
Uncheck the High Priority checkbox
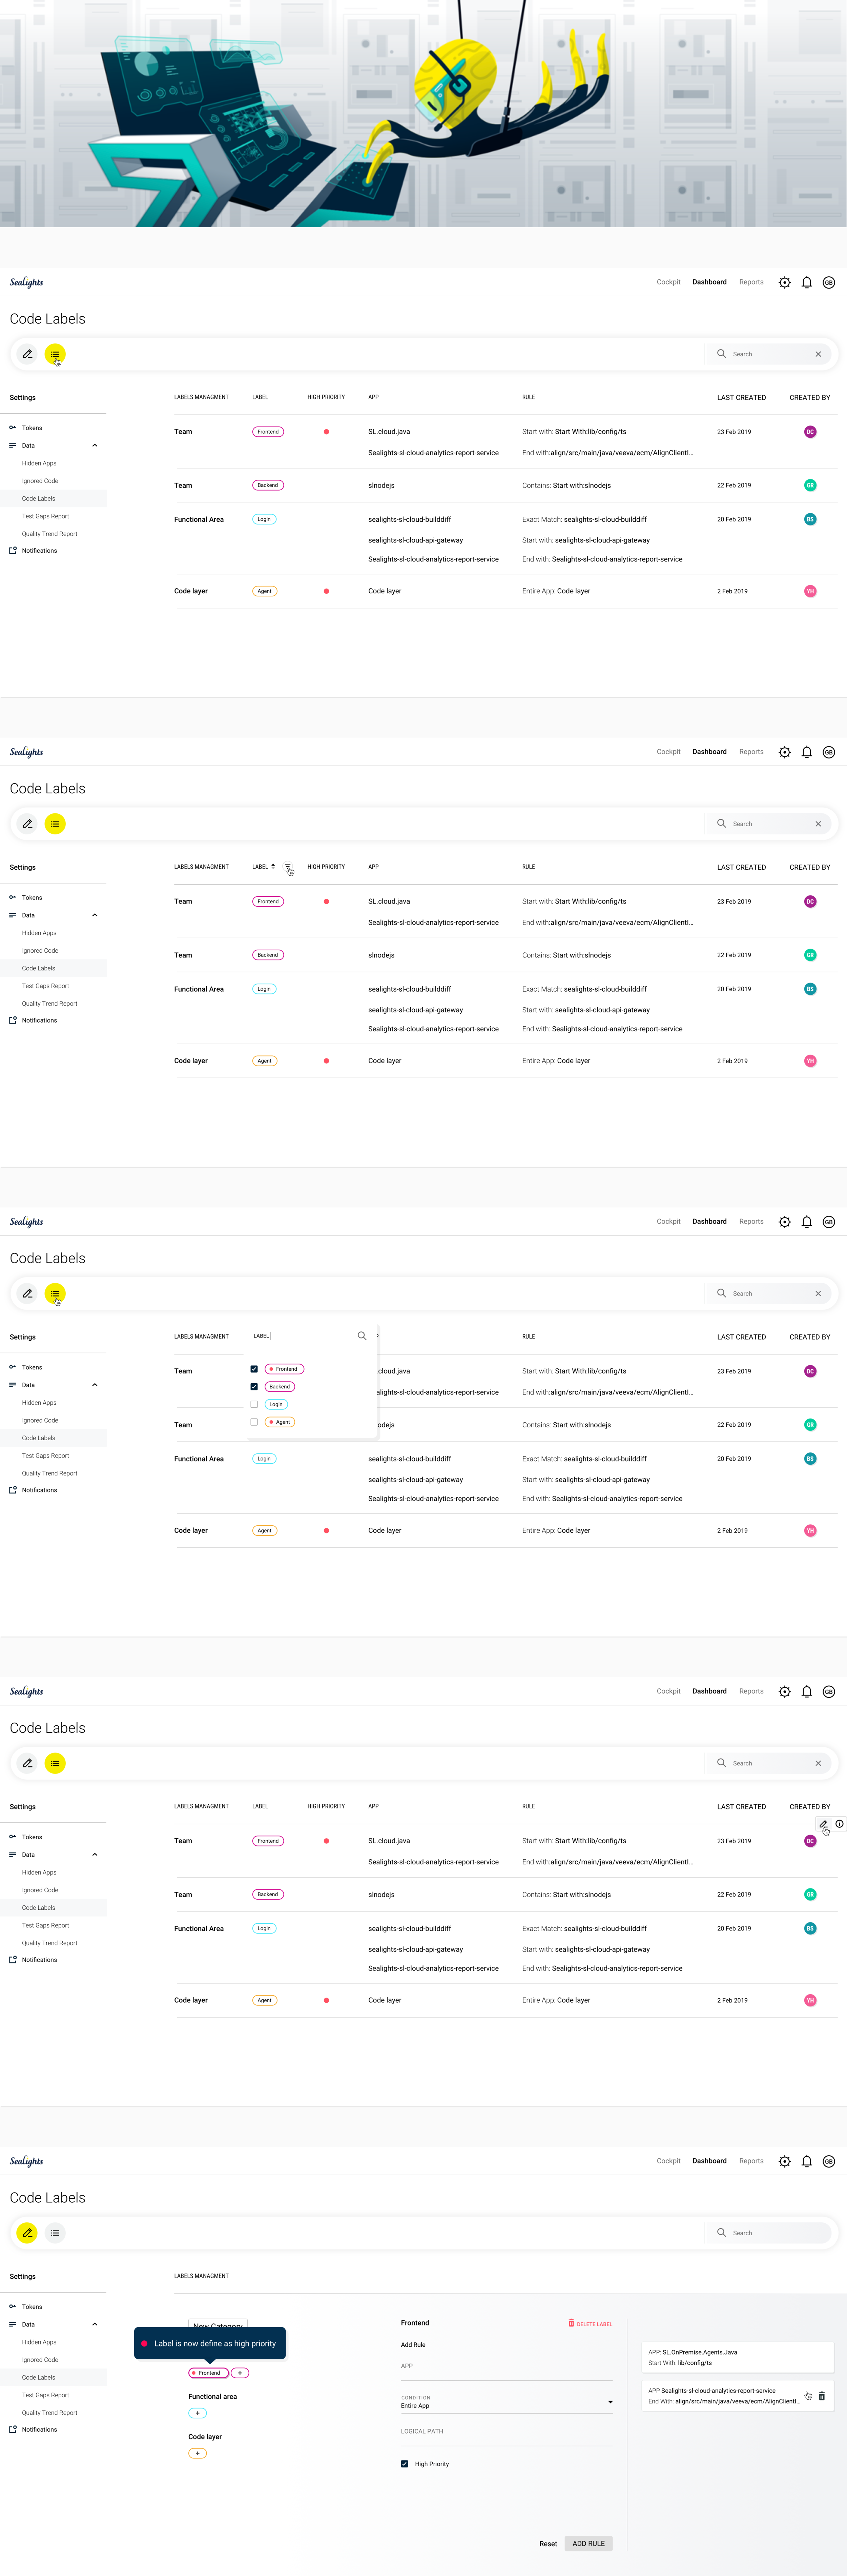405,2464
